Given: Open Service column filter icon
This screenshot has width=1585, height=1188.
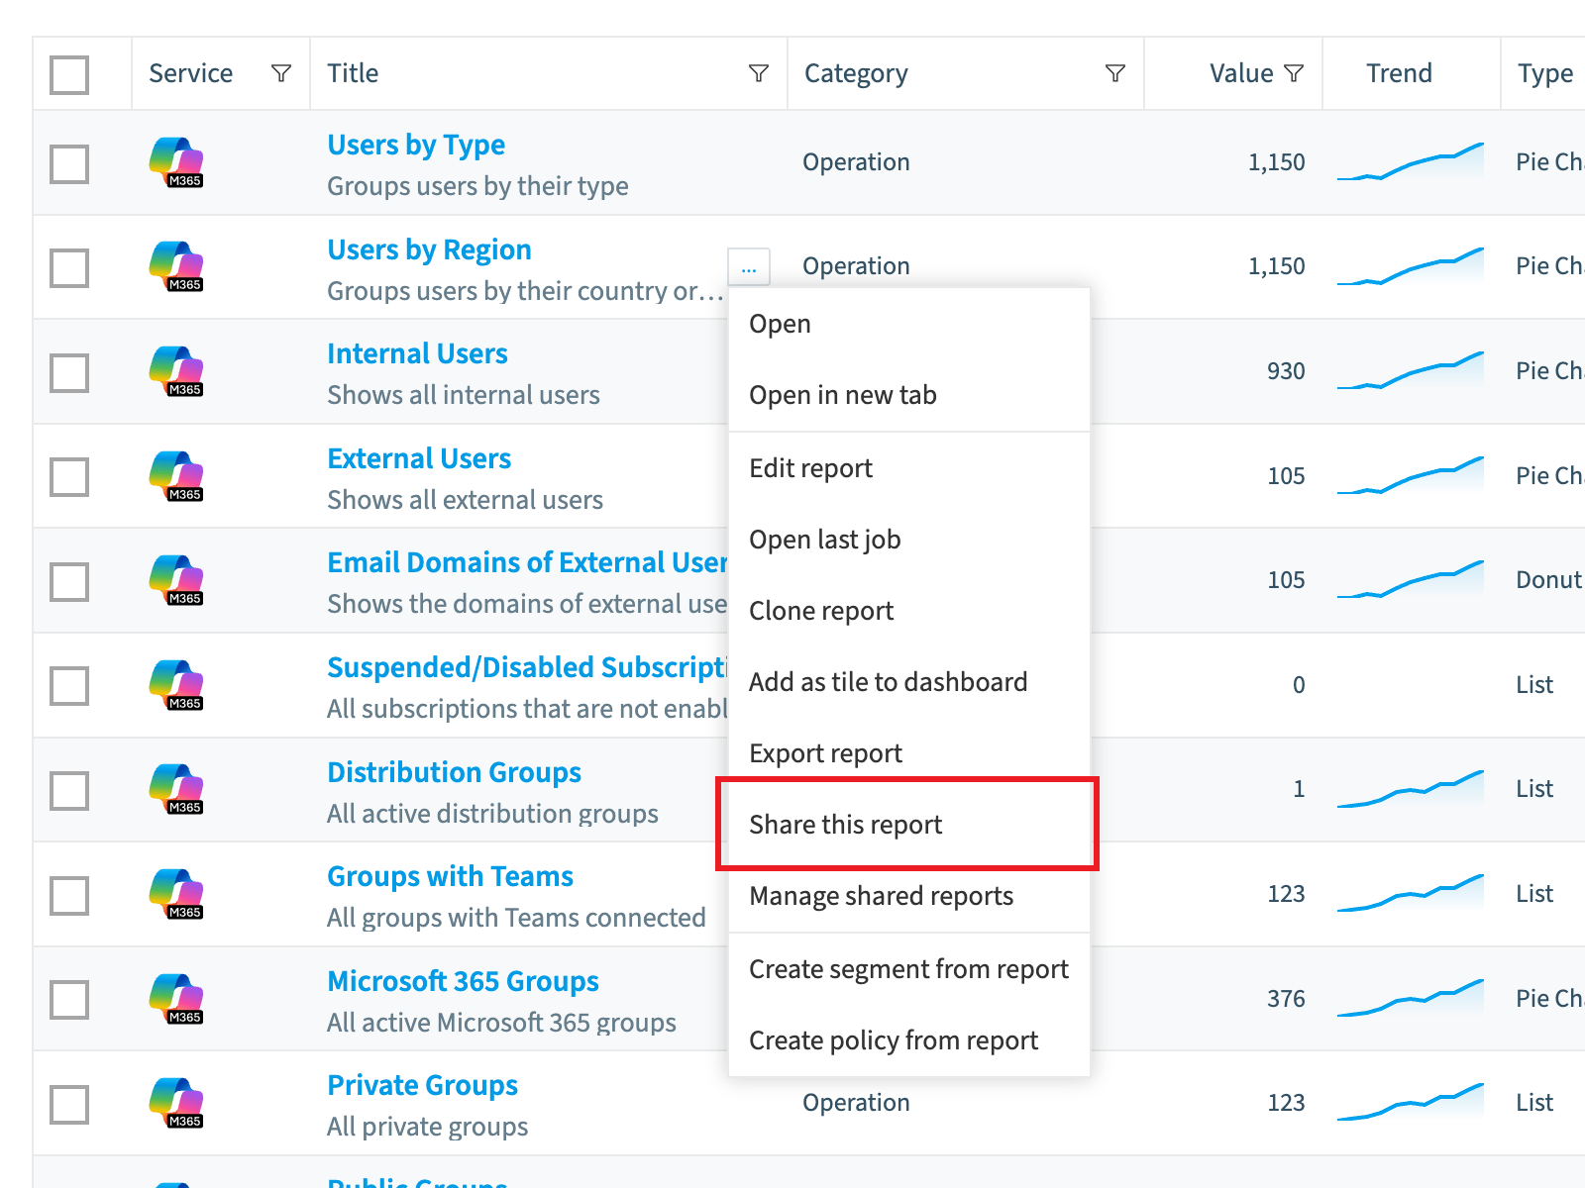Looking at the screenshot, I should pos(281,73).
